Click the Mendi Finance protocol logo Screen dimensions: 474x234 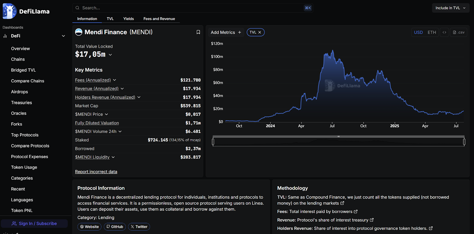click(x=79, y=32)
